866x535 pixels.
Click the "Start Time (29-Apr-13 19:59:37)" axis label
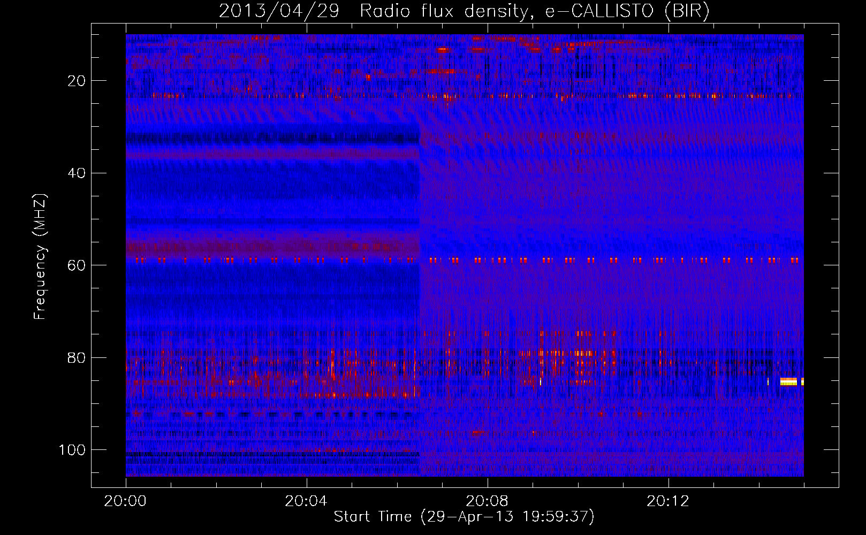tap(464, 517)
